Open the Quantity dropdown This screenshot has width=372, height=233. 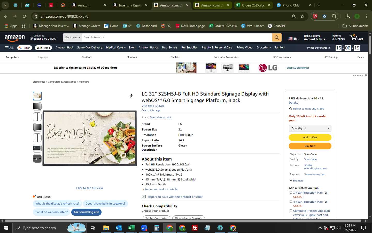click(310, 128)
